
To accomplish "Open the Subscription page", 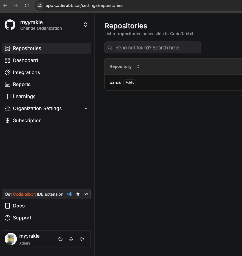I will click(x=27, y=120).
